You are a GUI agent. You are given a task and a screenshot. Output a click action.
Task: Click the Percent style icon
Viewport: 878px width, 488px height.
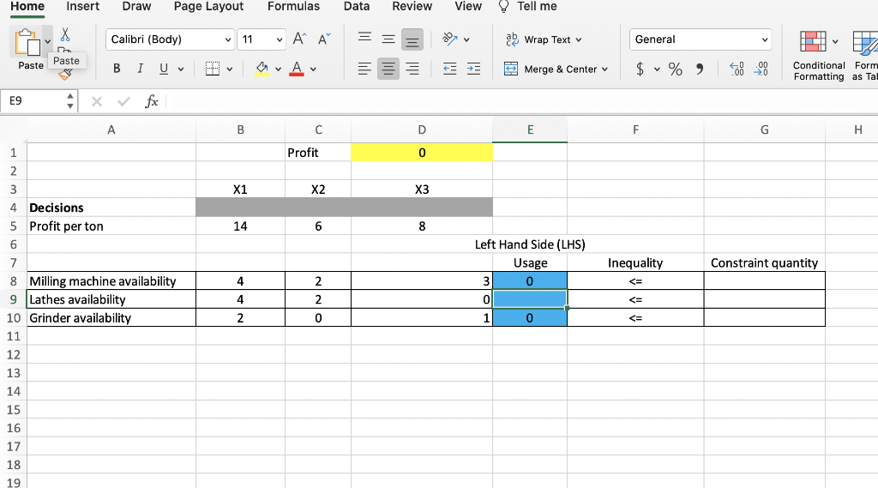[676, 69]
